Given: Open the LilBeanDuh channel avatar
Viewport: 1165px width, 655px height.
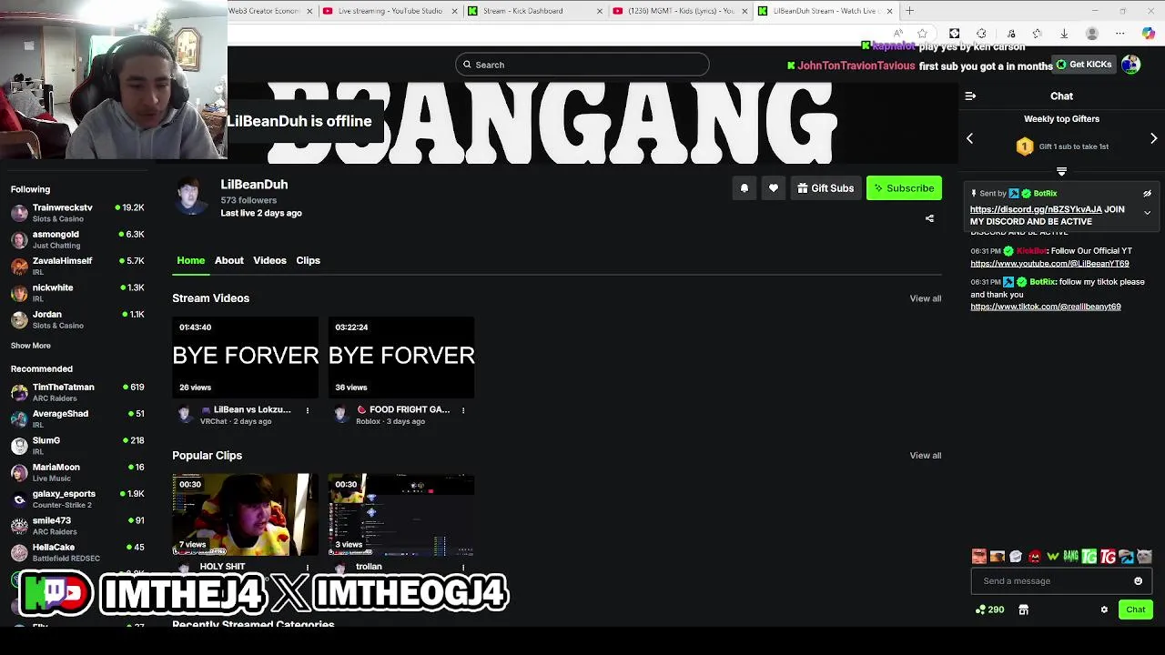Looking at the screenshot, I should [192, 194].
